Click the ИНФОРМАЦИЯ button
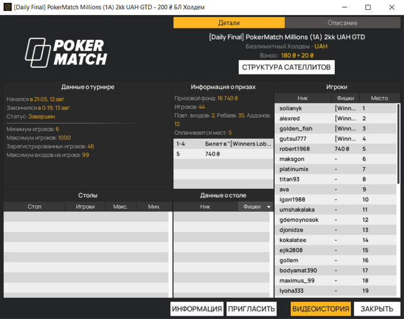The width and height of the screenshot is (404, 319). pos(197,309)
